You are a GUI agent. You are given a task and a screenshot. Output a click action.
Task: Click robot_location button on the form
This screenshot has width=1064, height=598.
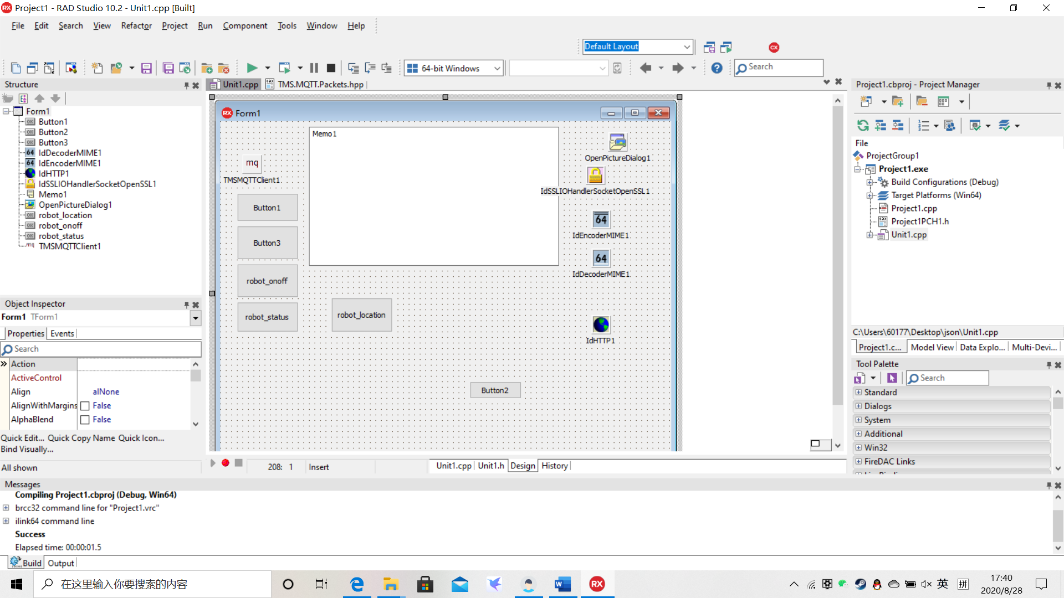(361, 315)
